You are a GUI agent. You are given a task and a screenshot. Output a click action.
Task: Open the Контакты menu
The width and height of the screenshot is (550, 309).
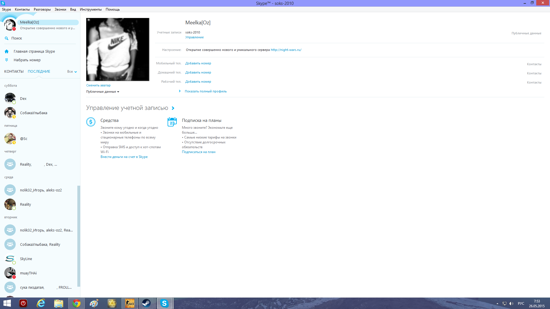(22, 9)
